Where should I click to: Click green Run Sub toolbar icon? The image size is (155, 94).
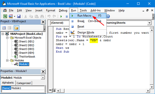61,16
